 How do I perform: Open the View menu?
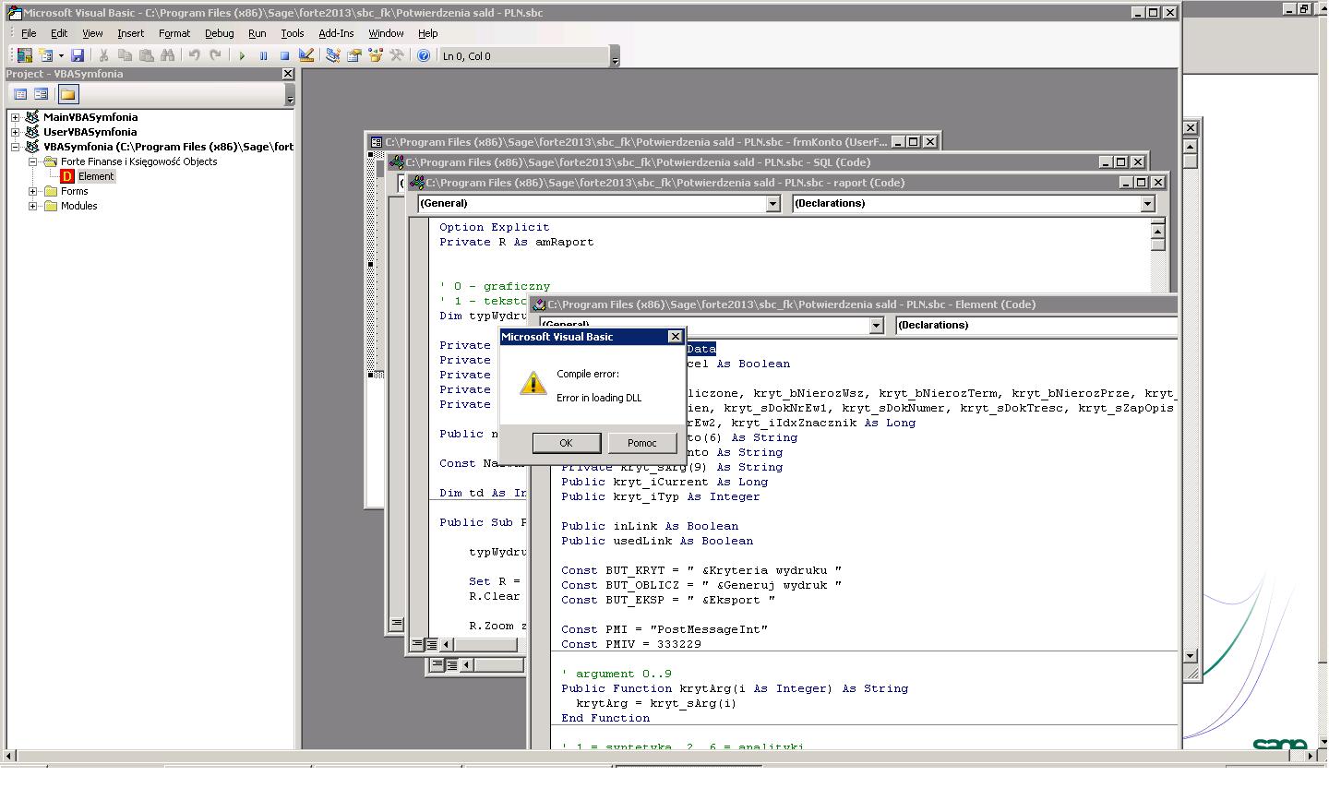[92, 33]
